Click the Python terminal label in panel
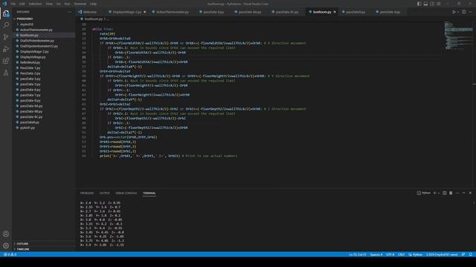 point(424,193)
